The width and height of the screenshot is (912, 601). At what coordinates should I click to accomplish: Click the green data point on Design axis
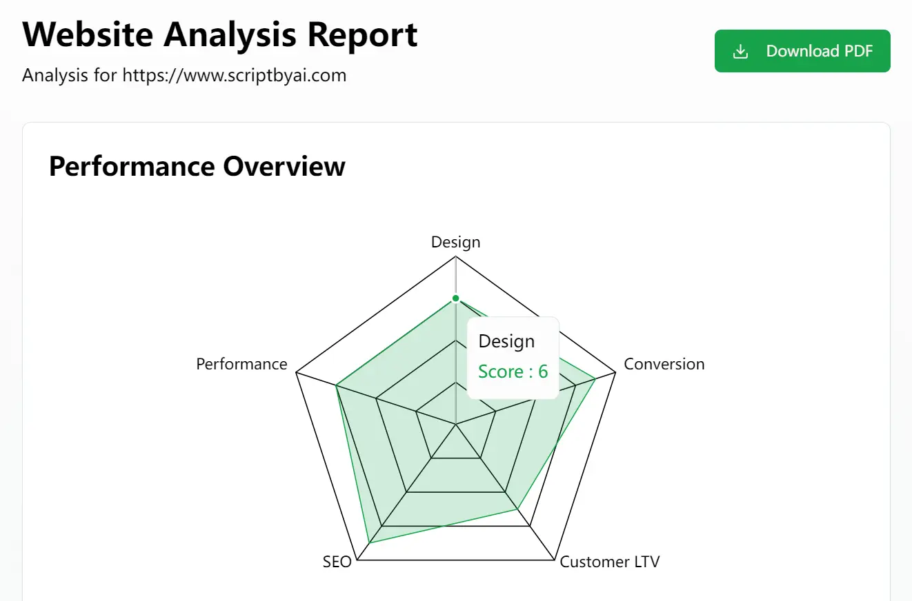click(x=455, y=298)
